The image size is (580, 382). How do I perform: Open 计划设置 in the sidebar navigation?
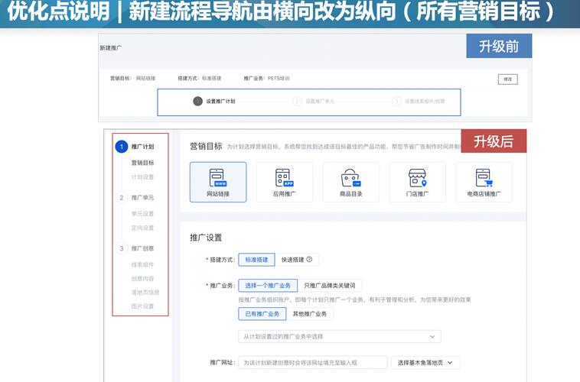[x=142, y=177]
